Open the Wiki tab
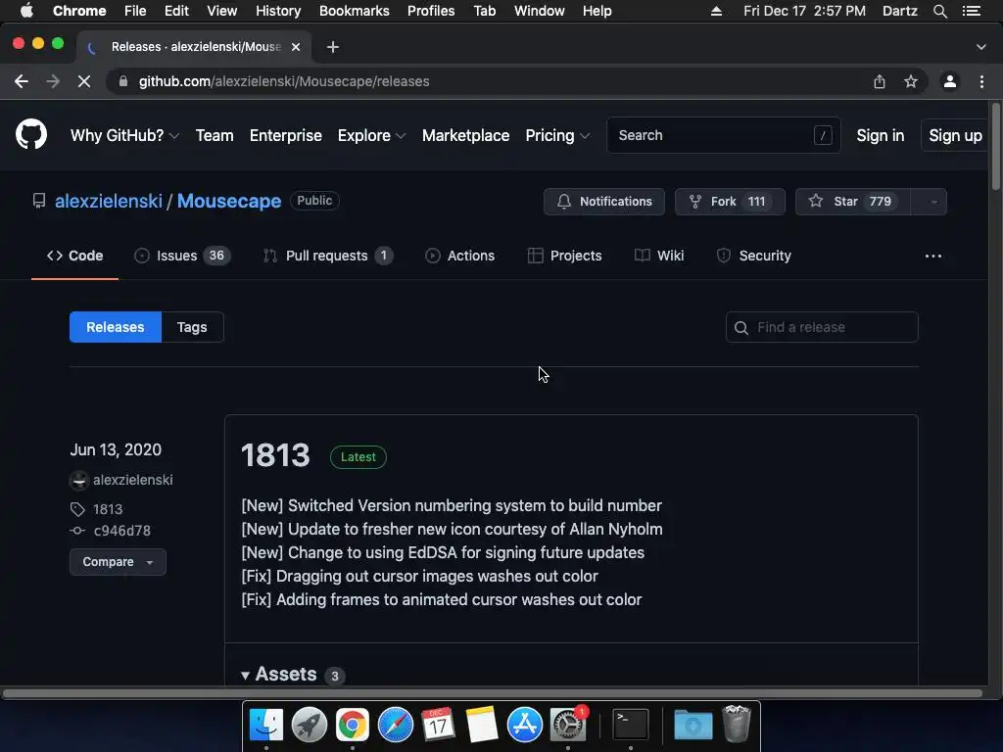This screenshot has width=1003, height=752. coord(659,256)
